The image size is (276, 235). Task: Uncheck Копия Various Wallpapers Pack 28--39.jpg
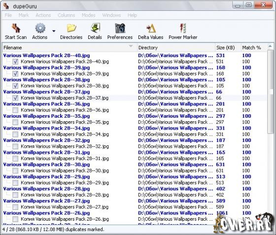tap(15, 74)
